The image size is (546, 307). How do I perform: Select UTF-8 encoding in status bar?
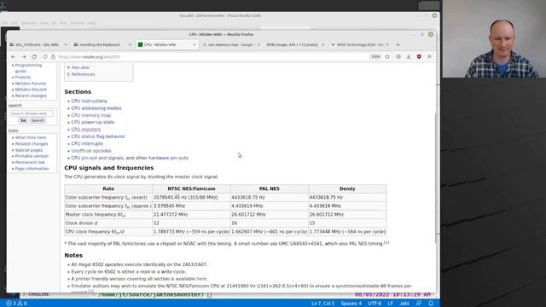[x=375, y=304]
